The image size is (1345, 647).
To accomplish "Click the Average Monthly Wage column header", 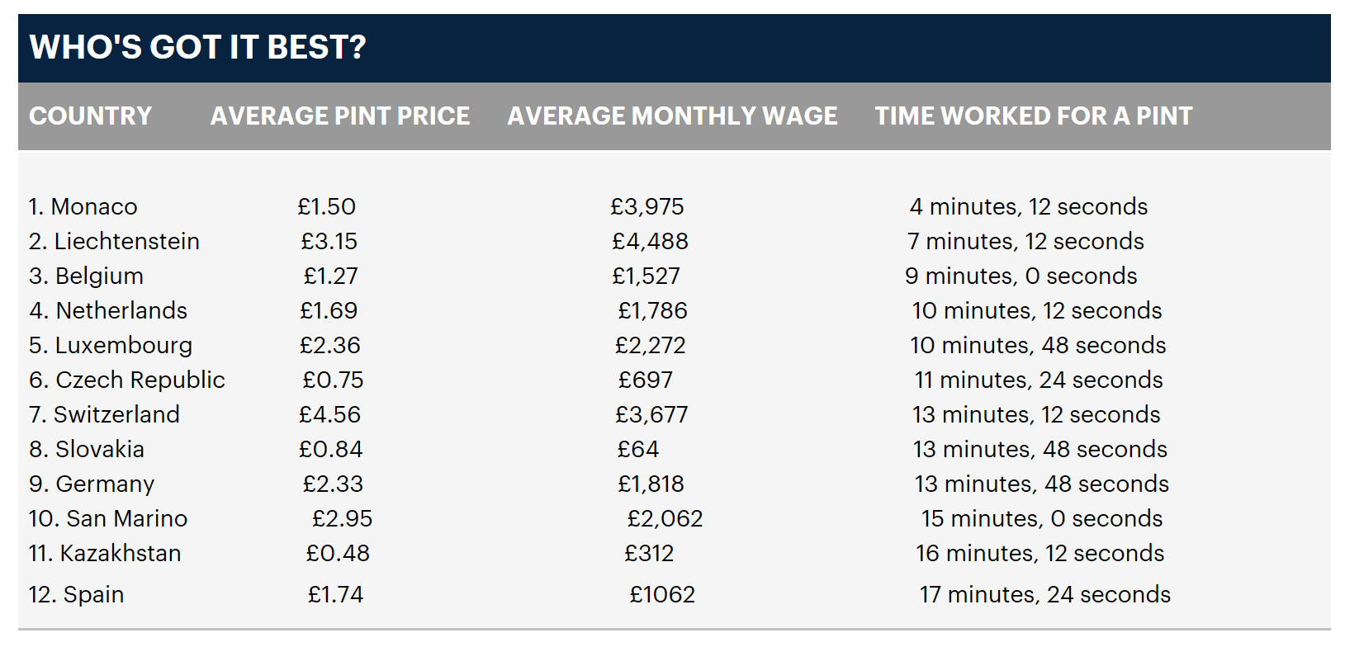I will point(672,116).
